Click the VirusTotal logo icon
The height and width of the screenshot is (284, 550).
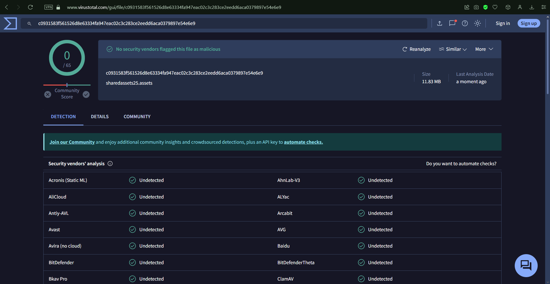pyautogui.click(x=10, y=23)
